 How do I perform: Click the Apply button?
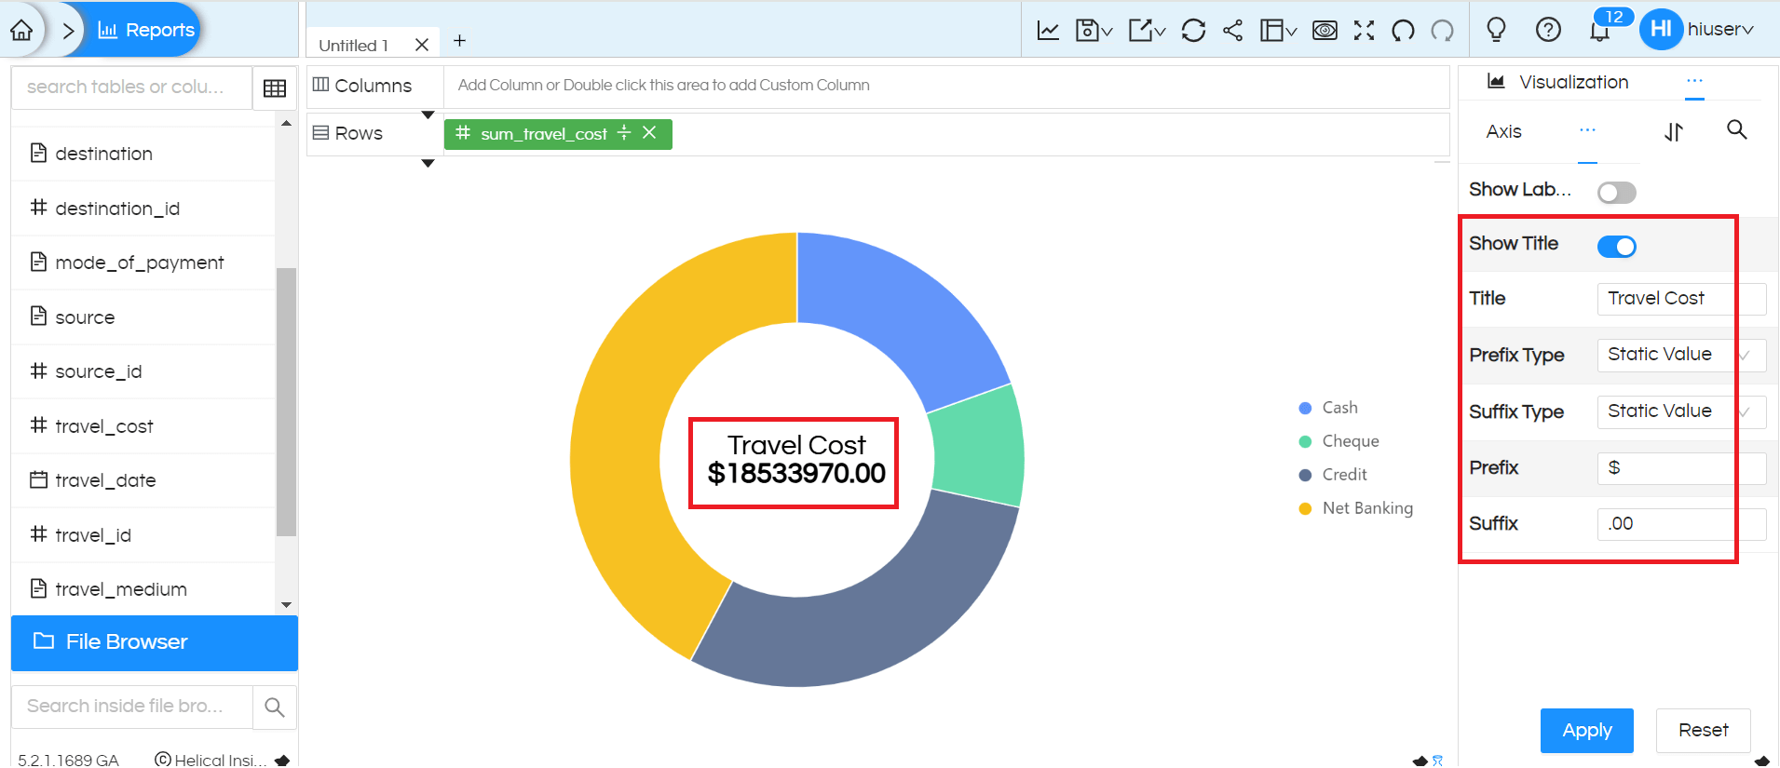1586,731
